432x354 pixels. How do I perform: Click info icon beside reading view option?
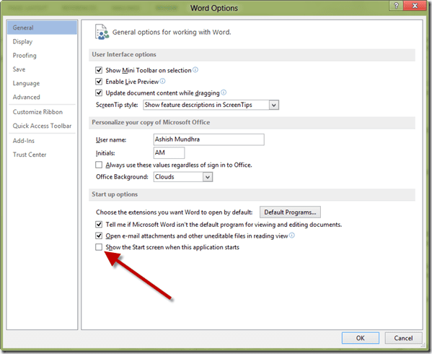tap(292, 236)
